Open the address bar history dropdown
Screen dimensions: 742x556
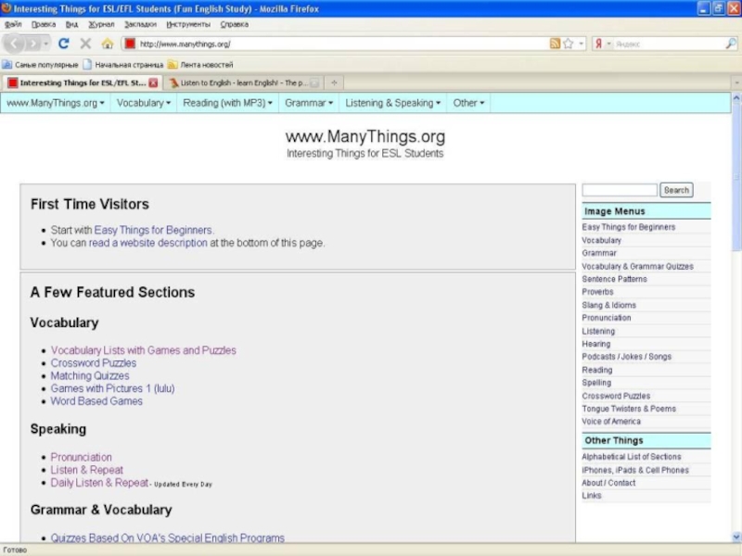[x=582, y=44]
